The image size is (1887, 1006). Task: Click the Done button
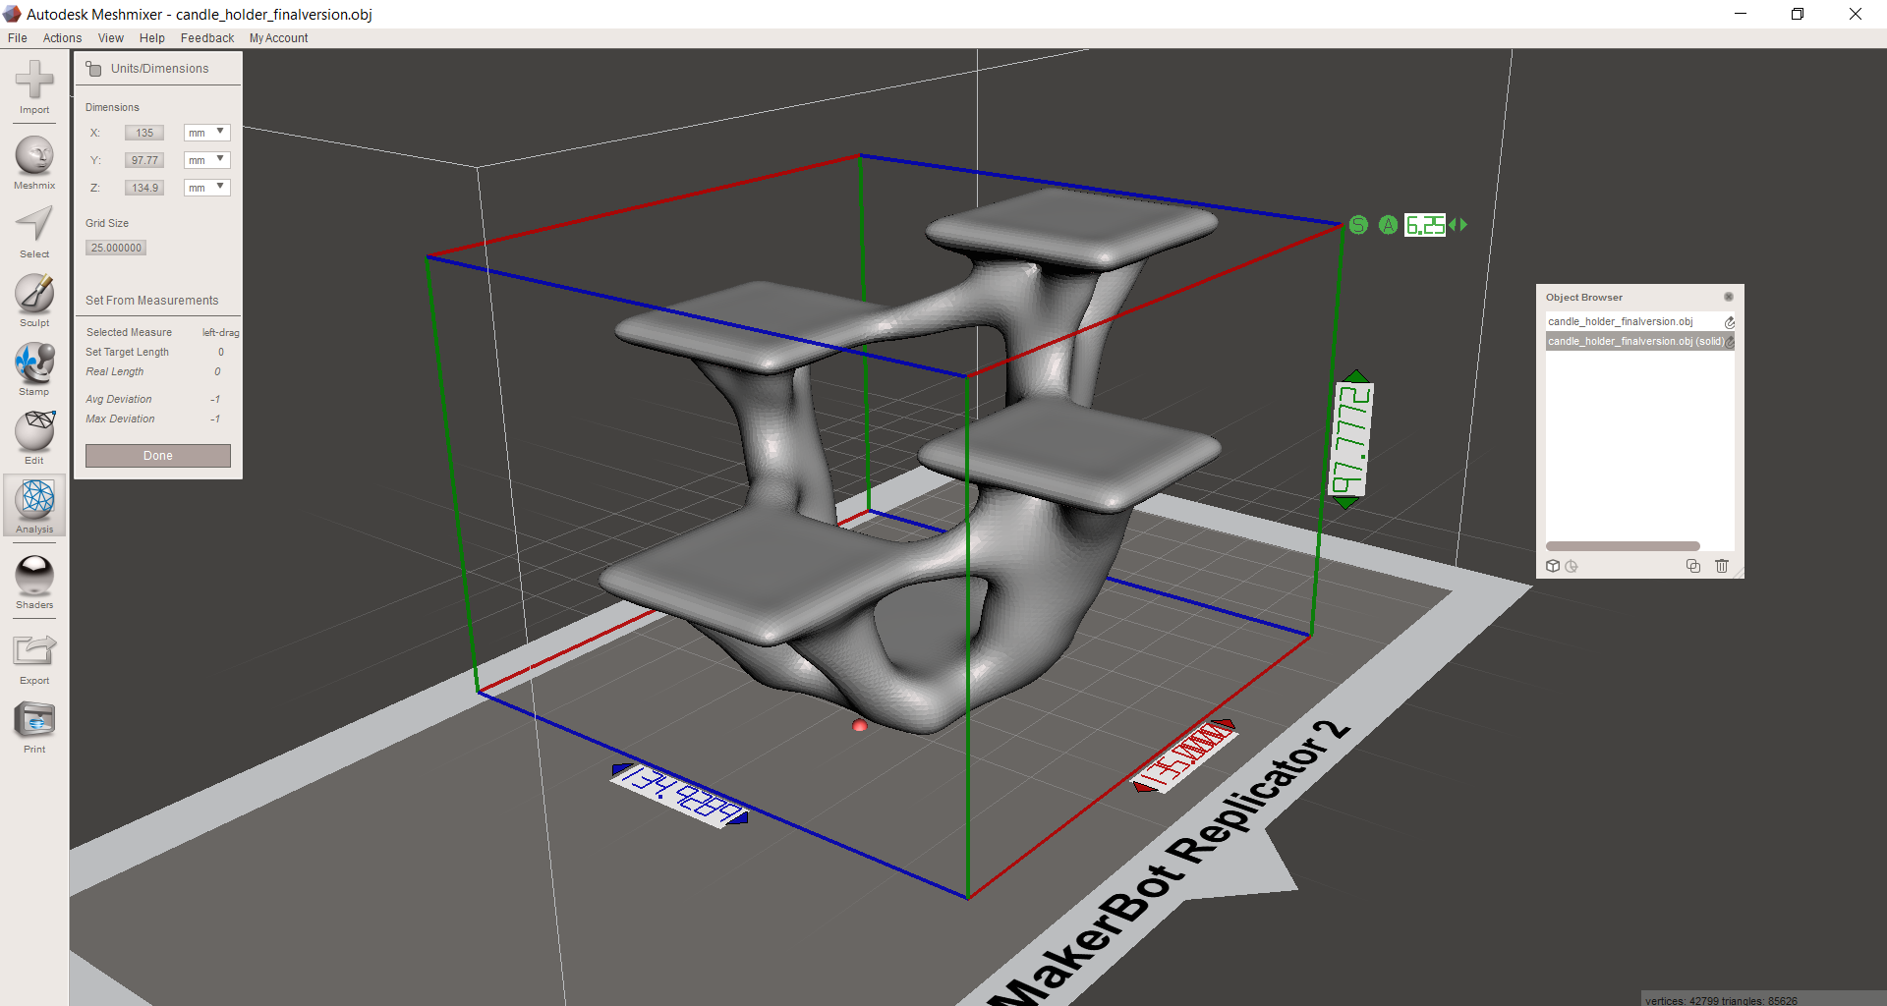pyautogui.click(x=158, y=456)
